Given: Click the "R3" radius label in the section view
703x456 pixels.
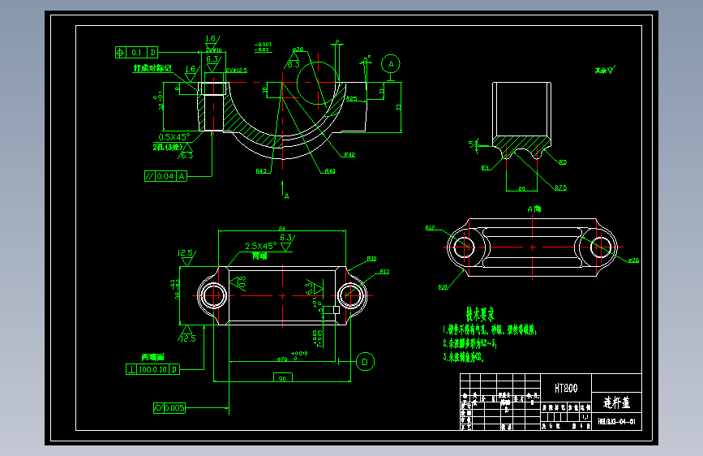Looking at the screenshot, I should click(485, 168).
